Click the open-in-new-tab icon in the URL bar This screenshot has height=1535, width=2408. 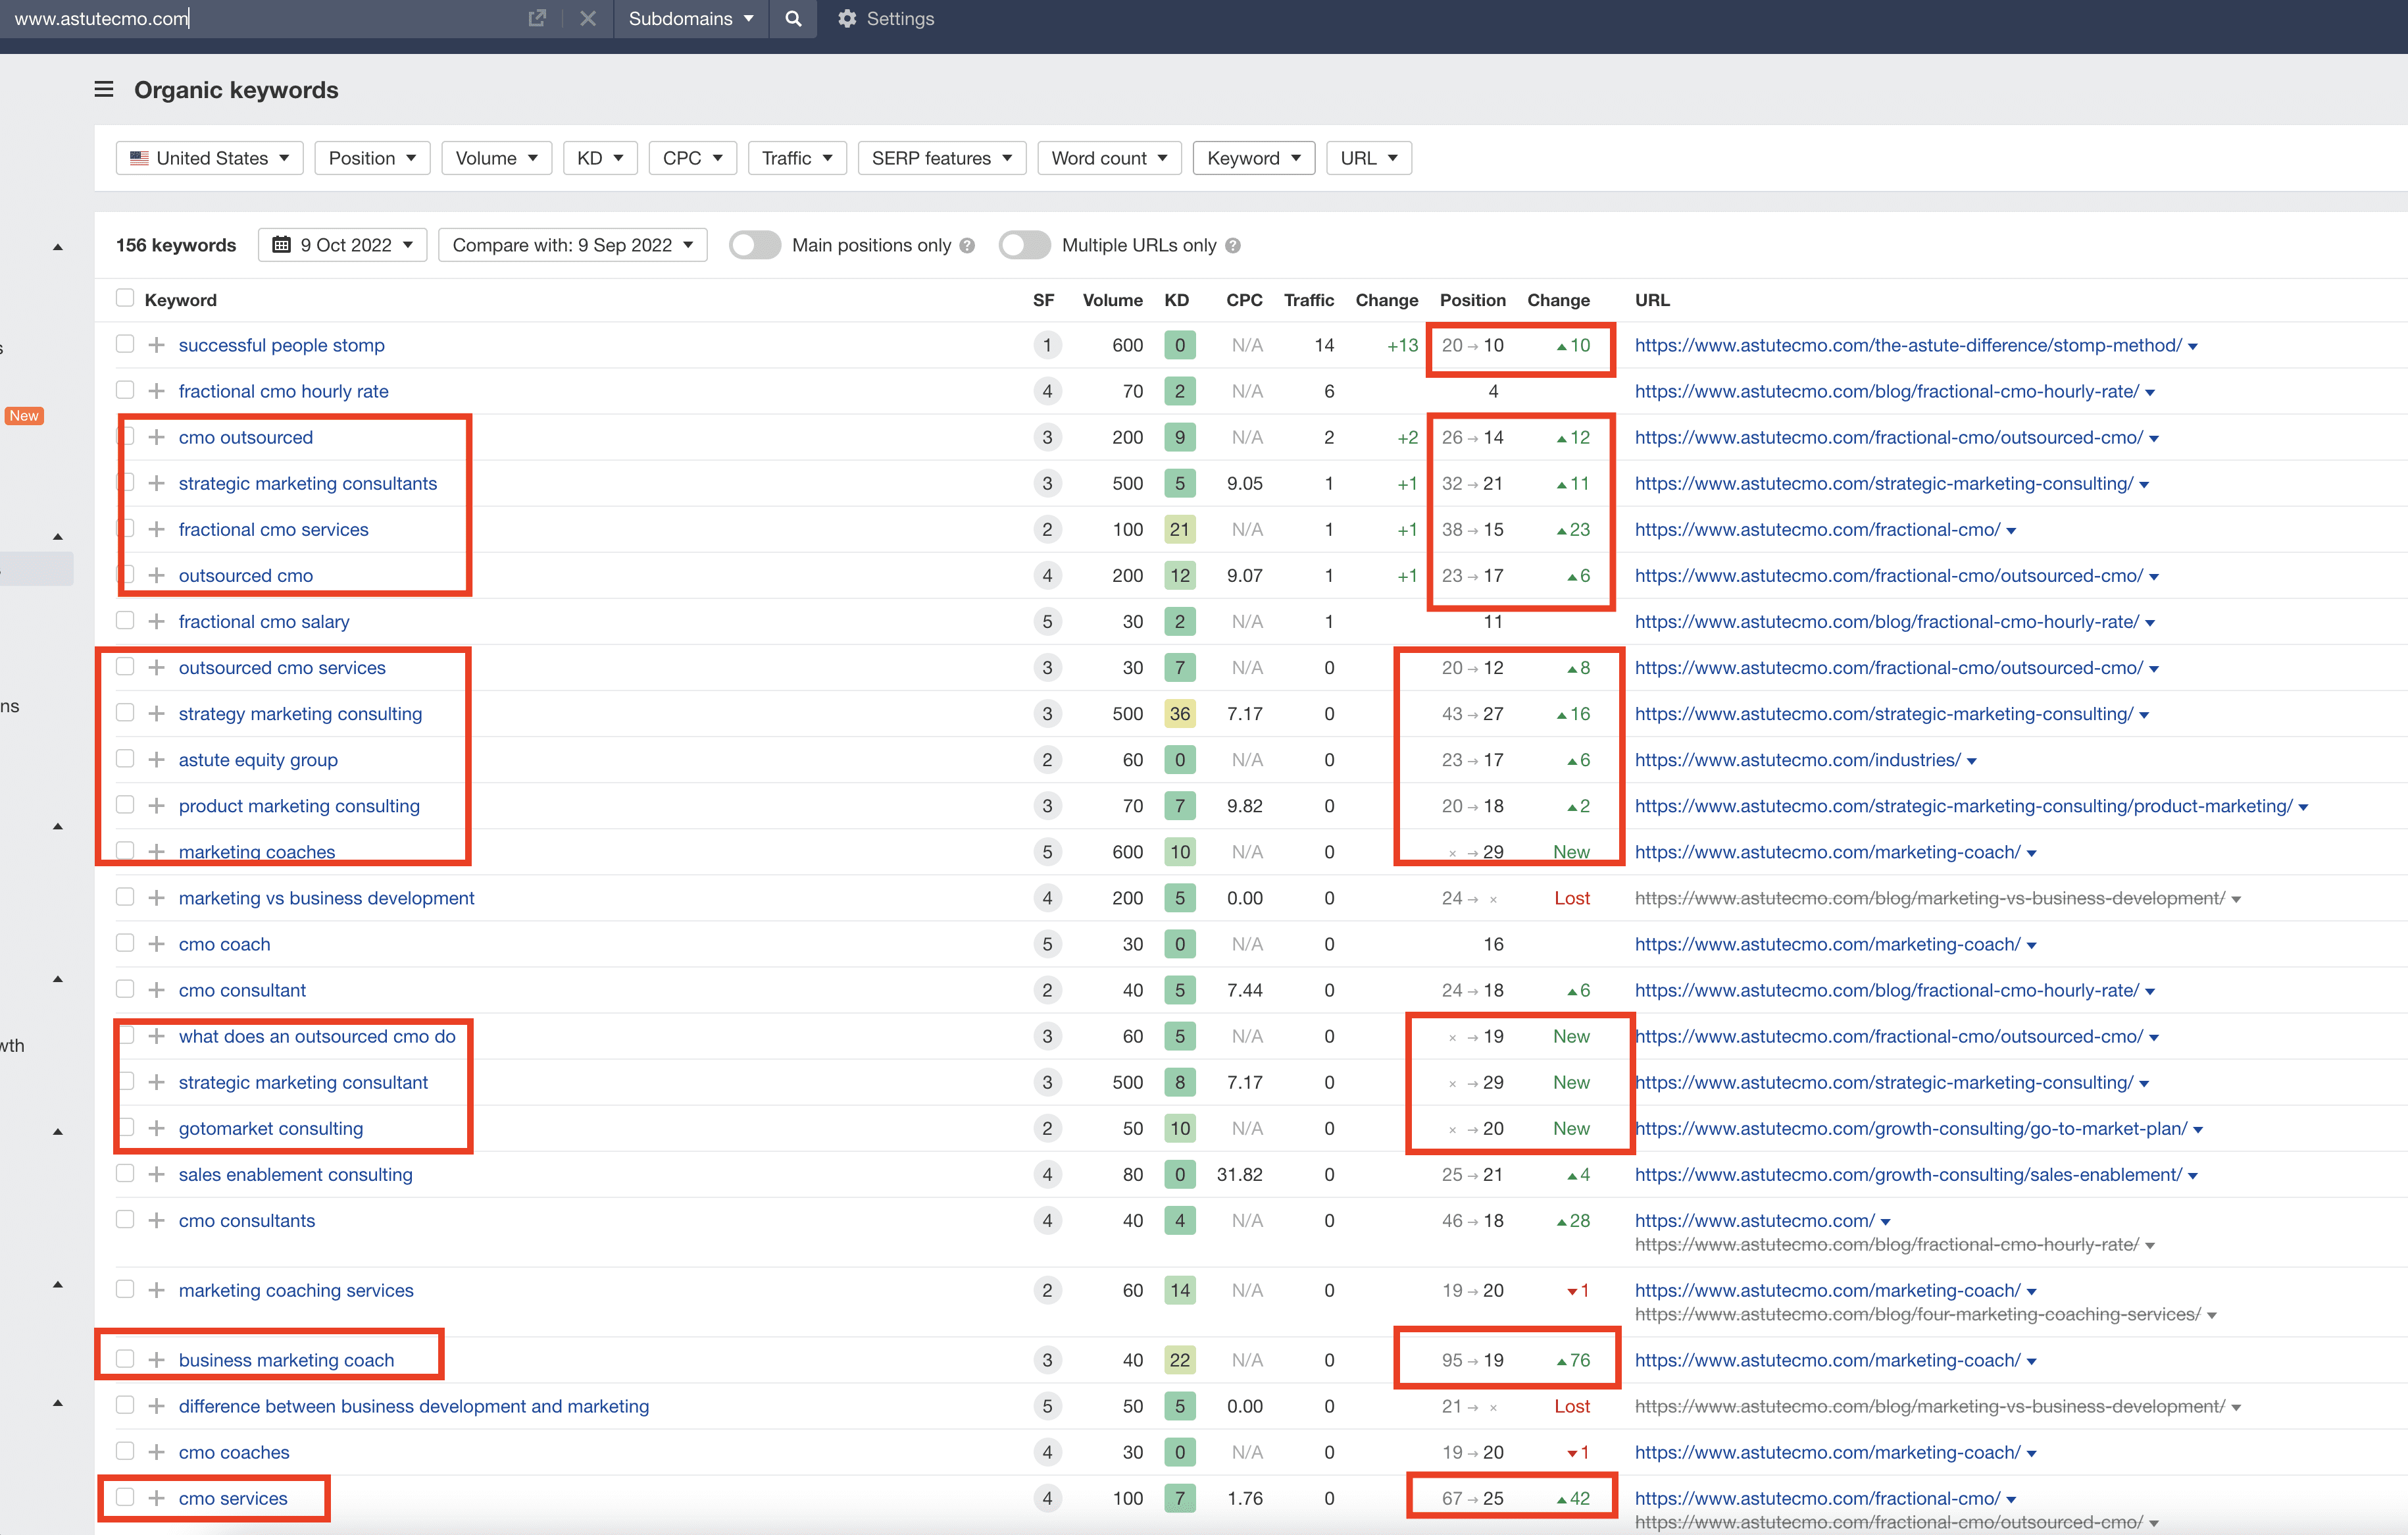click(x=537, y=19)
